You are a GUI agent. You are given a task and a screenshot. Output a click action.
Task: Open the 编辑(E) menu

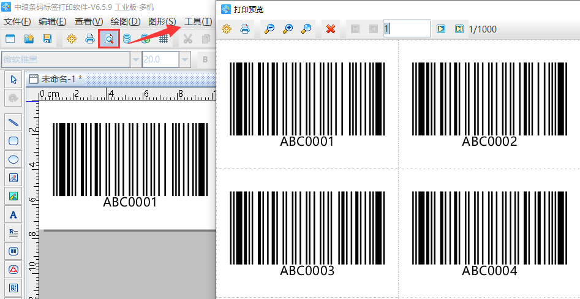[53, 21]
